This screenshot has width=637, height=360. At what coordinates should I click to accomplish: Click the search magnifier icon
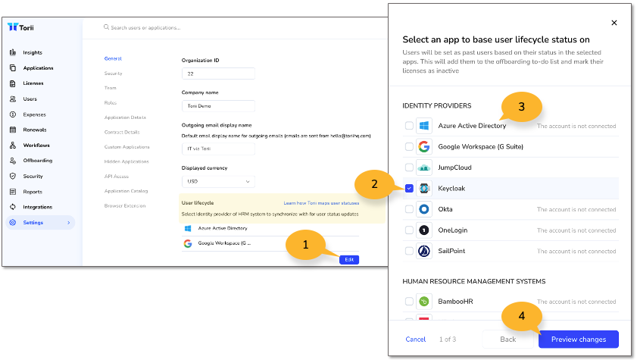(106, 27)
